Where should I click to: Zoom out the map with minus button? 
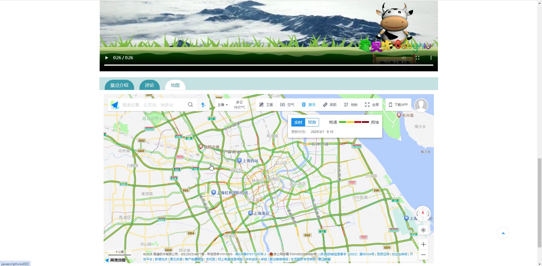point(423,255)
